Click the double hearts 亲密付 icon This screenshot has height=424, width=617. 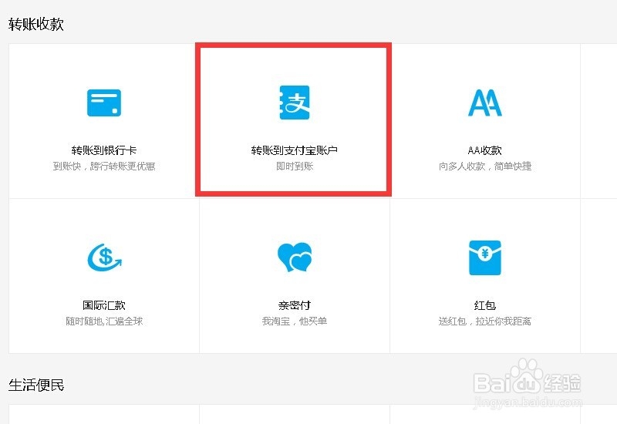tap(295, 257)
